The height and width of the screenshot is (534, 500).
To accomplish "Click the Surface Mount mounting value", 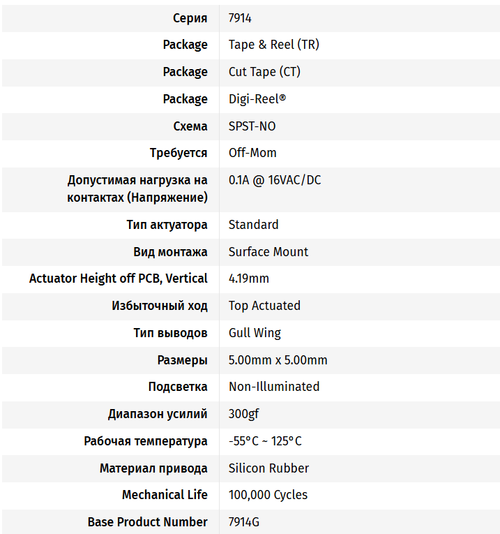I will click(x=268, y=252).
